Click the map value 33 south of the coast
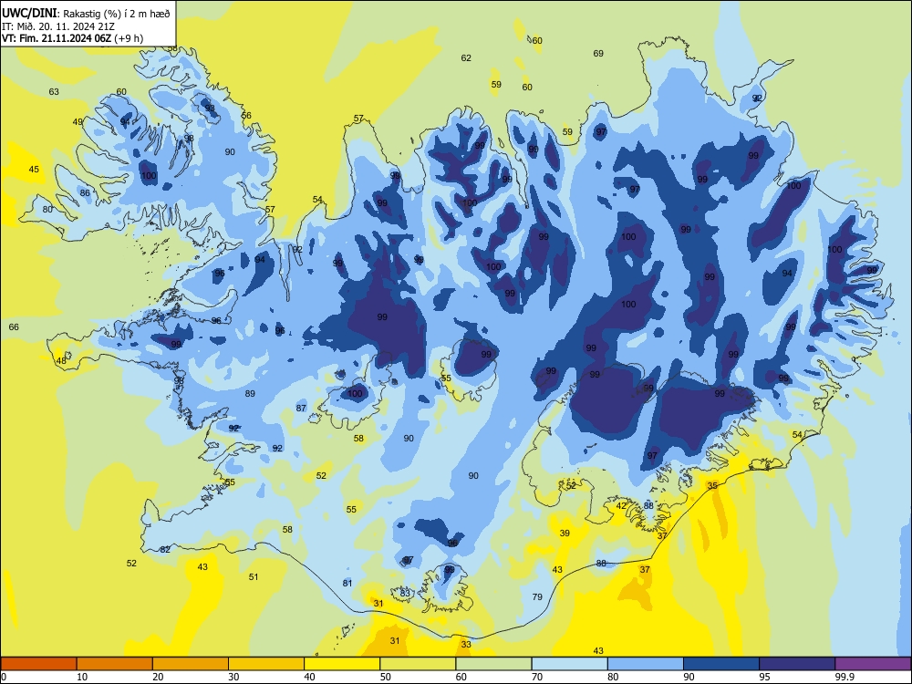 click(x=466, y=645)
